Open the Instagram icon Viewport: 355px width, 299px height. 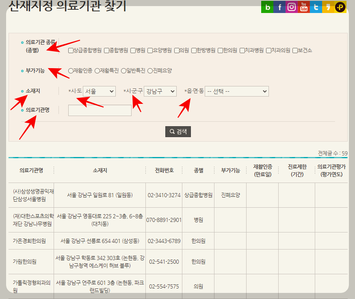(291, 7)
